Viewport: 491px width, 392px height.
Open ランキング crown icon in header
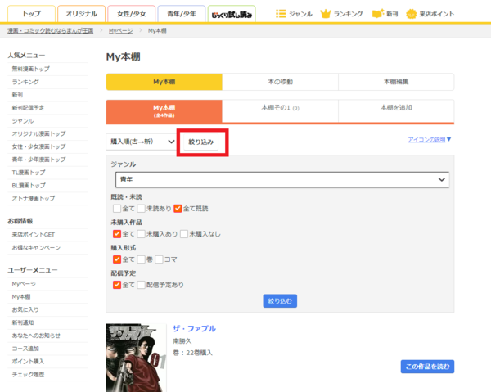click(326, 14)
